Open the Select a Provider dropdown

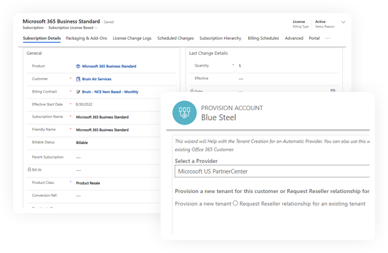272,171
